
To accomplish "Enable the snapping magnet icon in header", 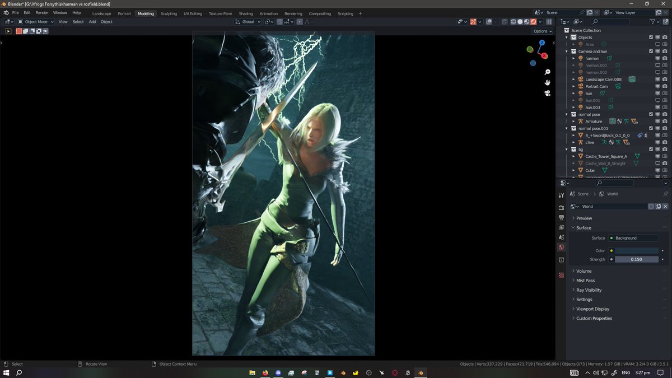I will tap(279, 22).
